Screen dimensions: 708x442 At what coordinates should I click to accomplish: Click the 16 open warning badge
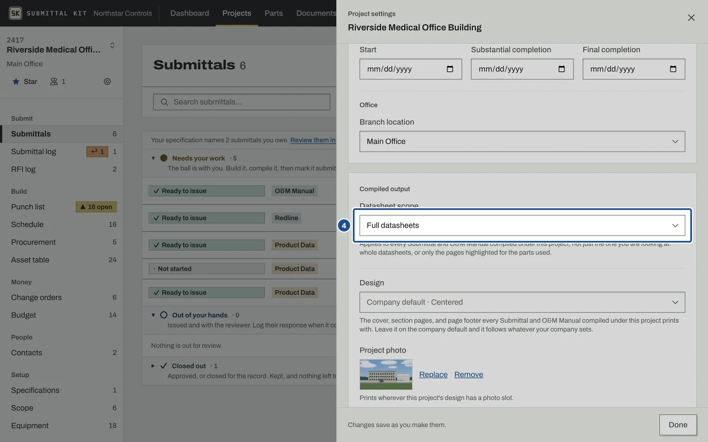coord(96,207)
